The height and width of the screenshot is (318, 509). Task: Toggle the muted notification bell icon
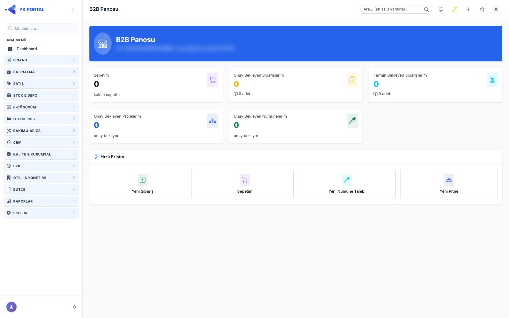pyautogui.click(x=455, y=10)
